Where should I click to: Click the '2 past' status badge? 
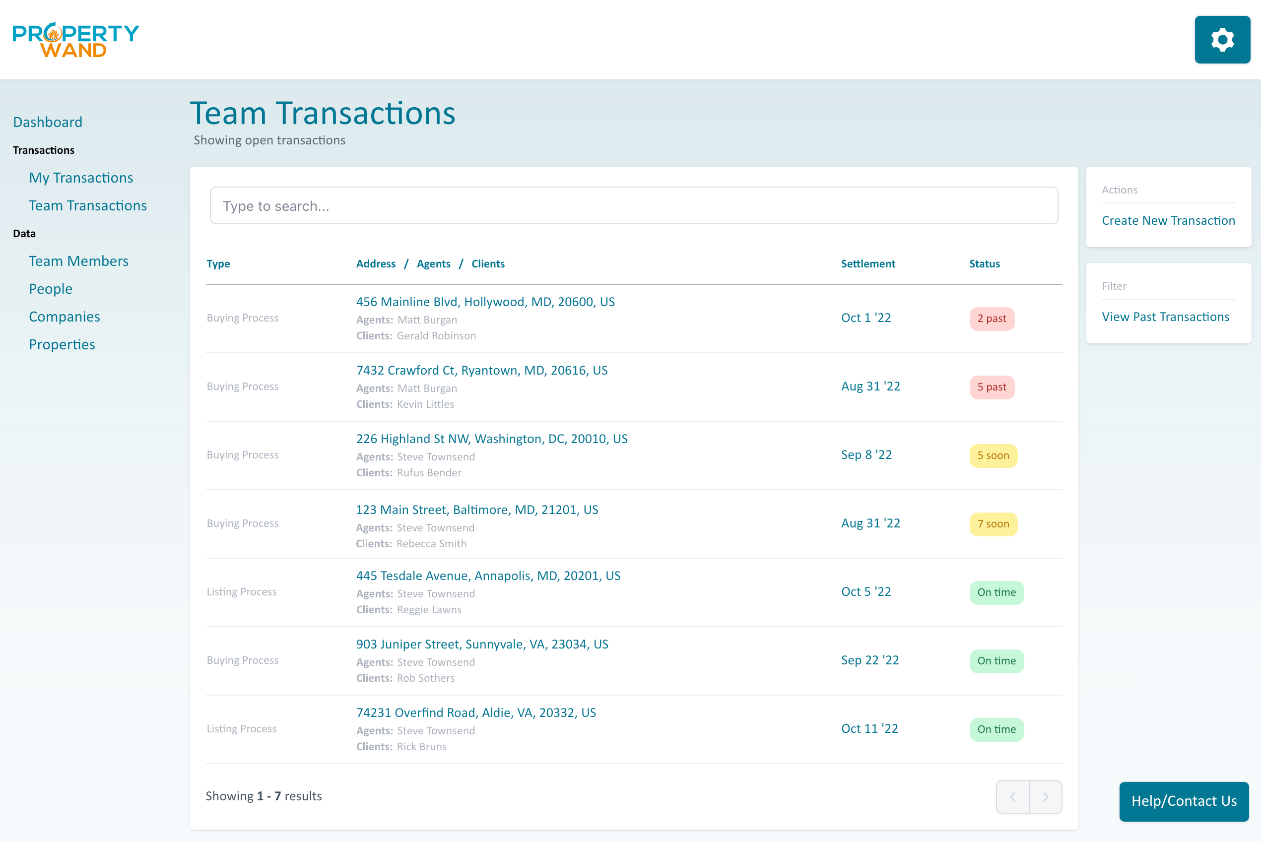992,319
